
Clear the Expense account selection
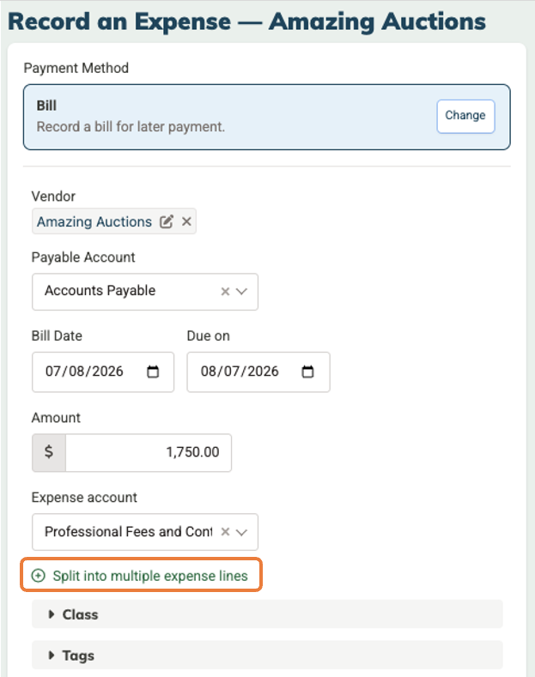click(x=225, y=531)
